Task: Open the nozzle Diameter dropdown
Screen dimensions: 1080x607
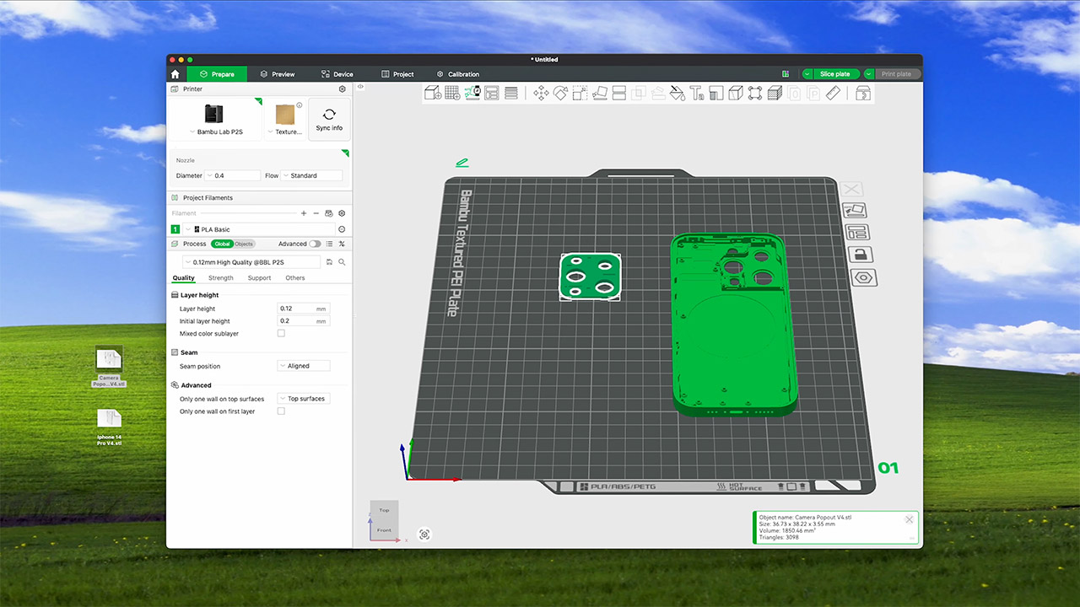Action: 233,175
